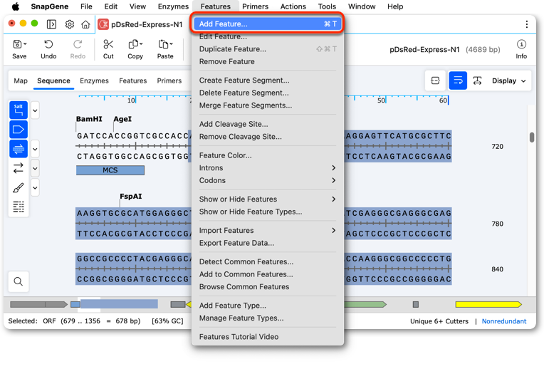This screenshot has height=369, width=544.
Task: Click the Undo arrow icon
Action: tap(48, 44)
